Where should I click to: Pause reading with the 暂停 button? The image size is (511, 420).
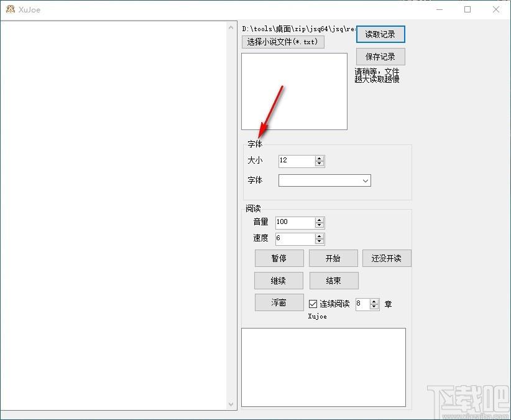pyautogui.click(x=279, y=258)
